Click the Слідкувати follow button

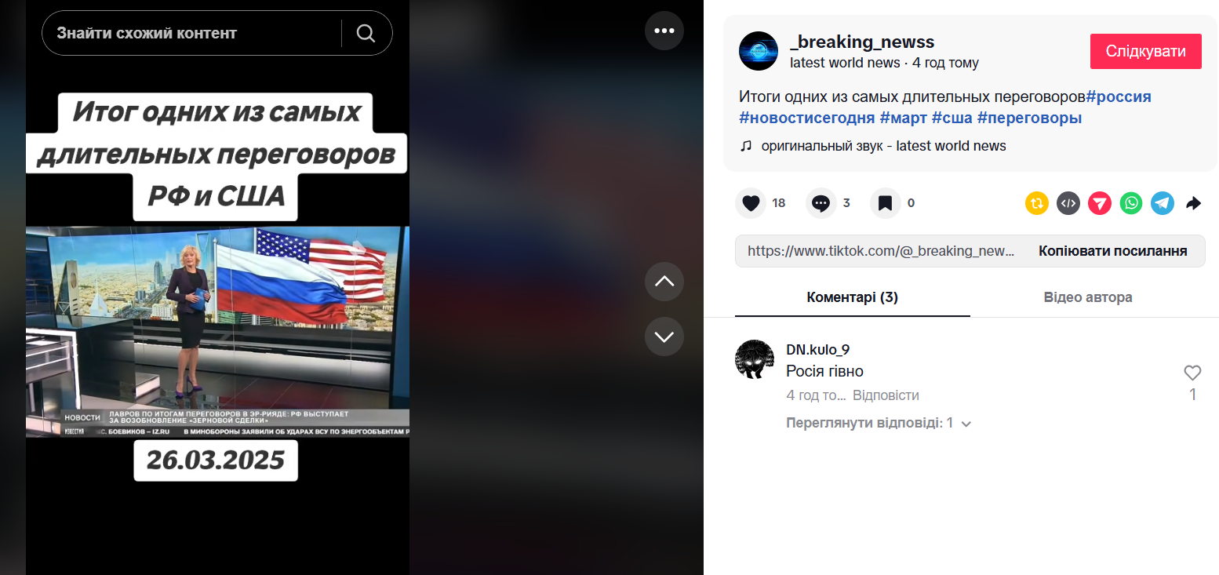point(1146,51)
